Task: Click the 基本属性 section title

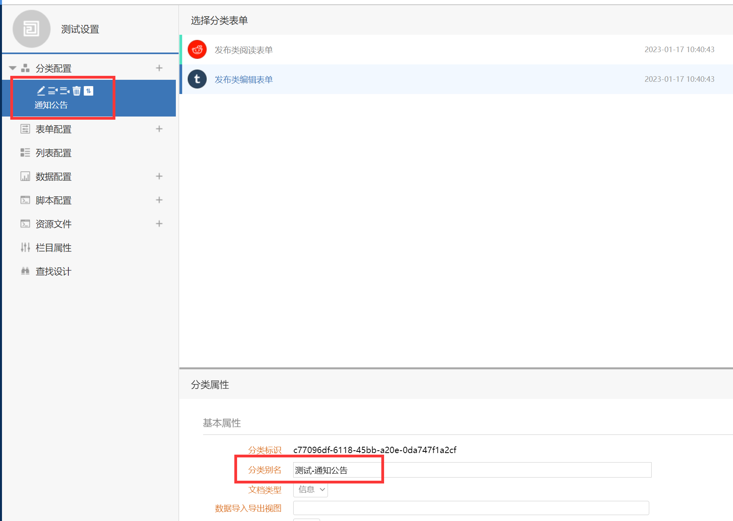Action: (x=222, y=423)
